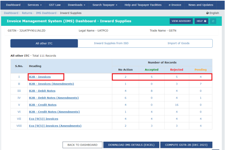This screenshot has height=150, width=225.
Task: Click No Action count 6 for Debit Notes (Amendments)
Action: click(125, 98)
